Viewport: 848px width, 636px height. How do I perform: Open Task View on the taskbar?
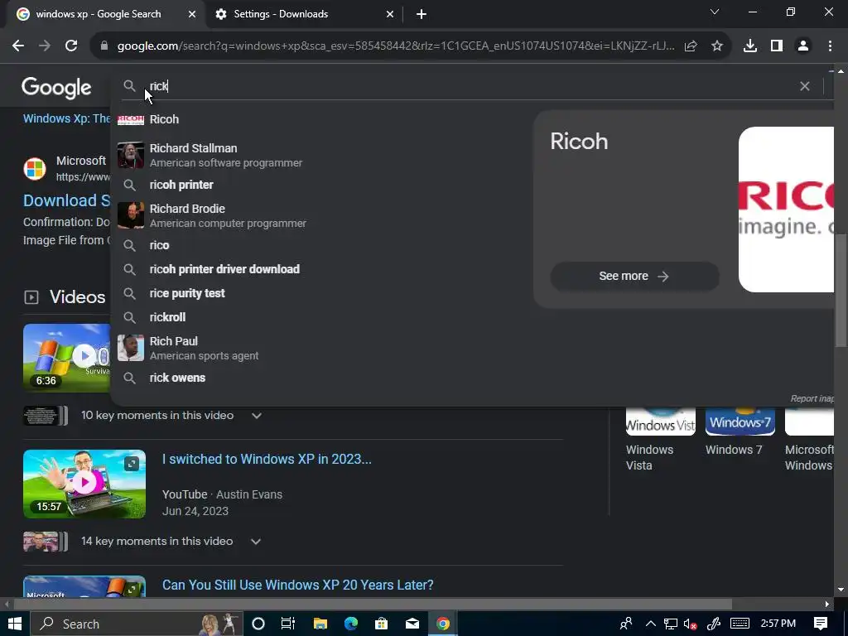click(x=288, y=624)
